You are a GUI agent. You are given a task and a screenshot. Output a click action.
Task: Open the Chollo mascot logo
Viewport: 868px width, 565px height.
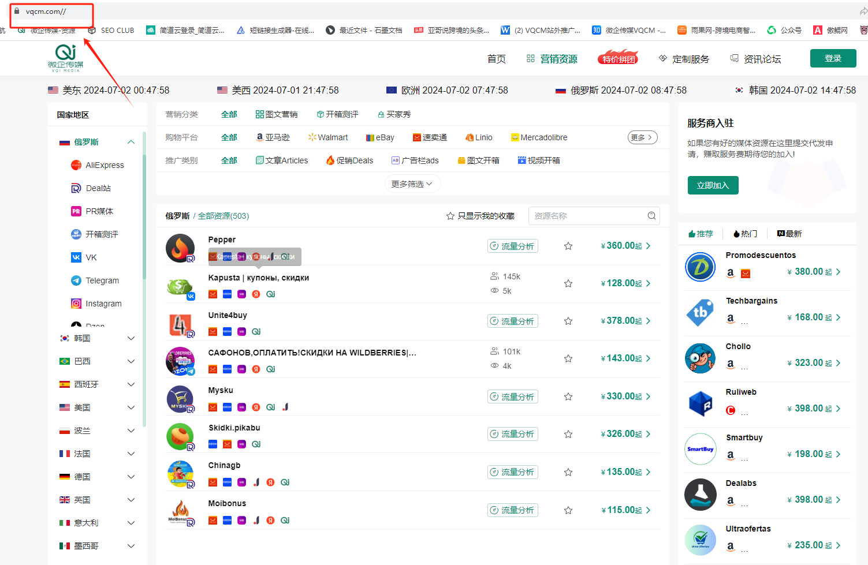click(701, 358)
